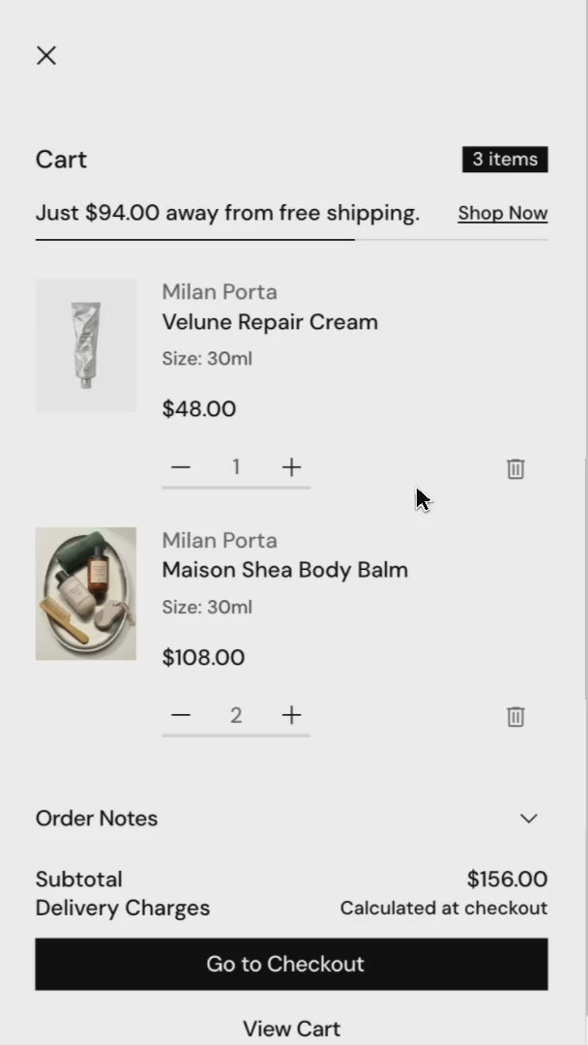This screenshot has width=588, height=1045.
Task: Remove Maison Shea Body Balm via trash icon
Action: [515, 716]
